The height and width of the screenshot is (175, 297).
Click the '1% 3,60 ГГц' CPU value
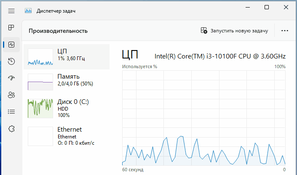(71, 58)
